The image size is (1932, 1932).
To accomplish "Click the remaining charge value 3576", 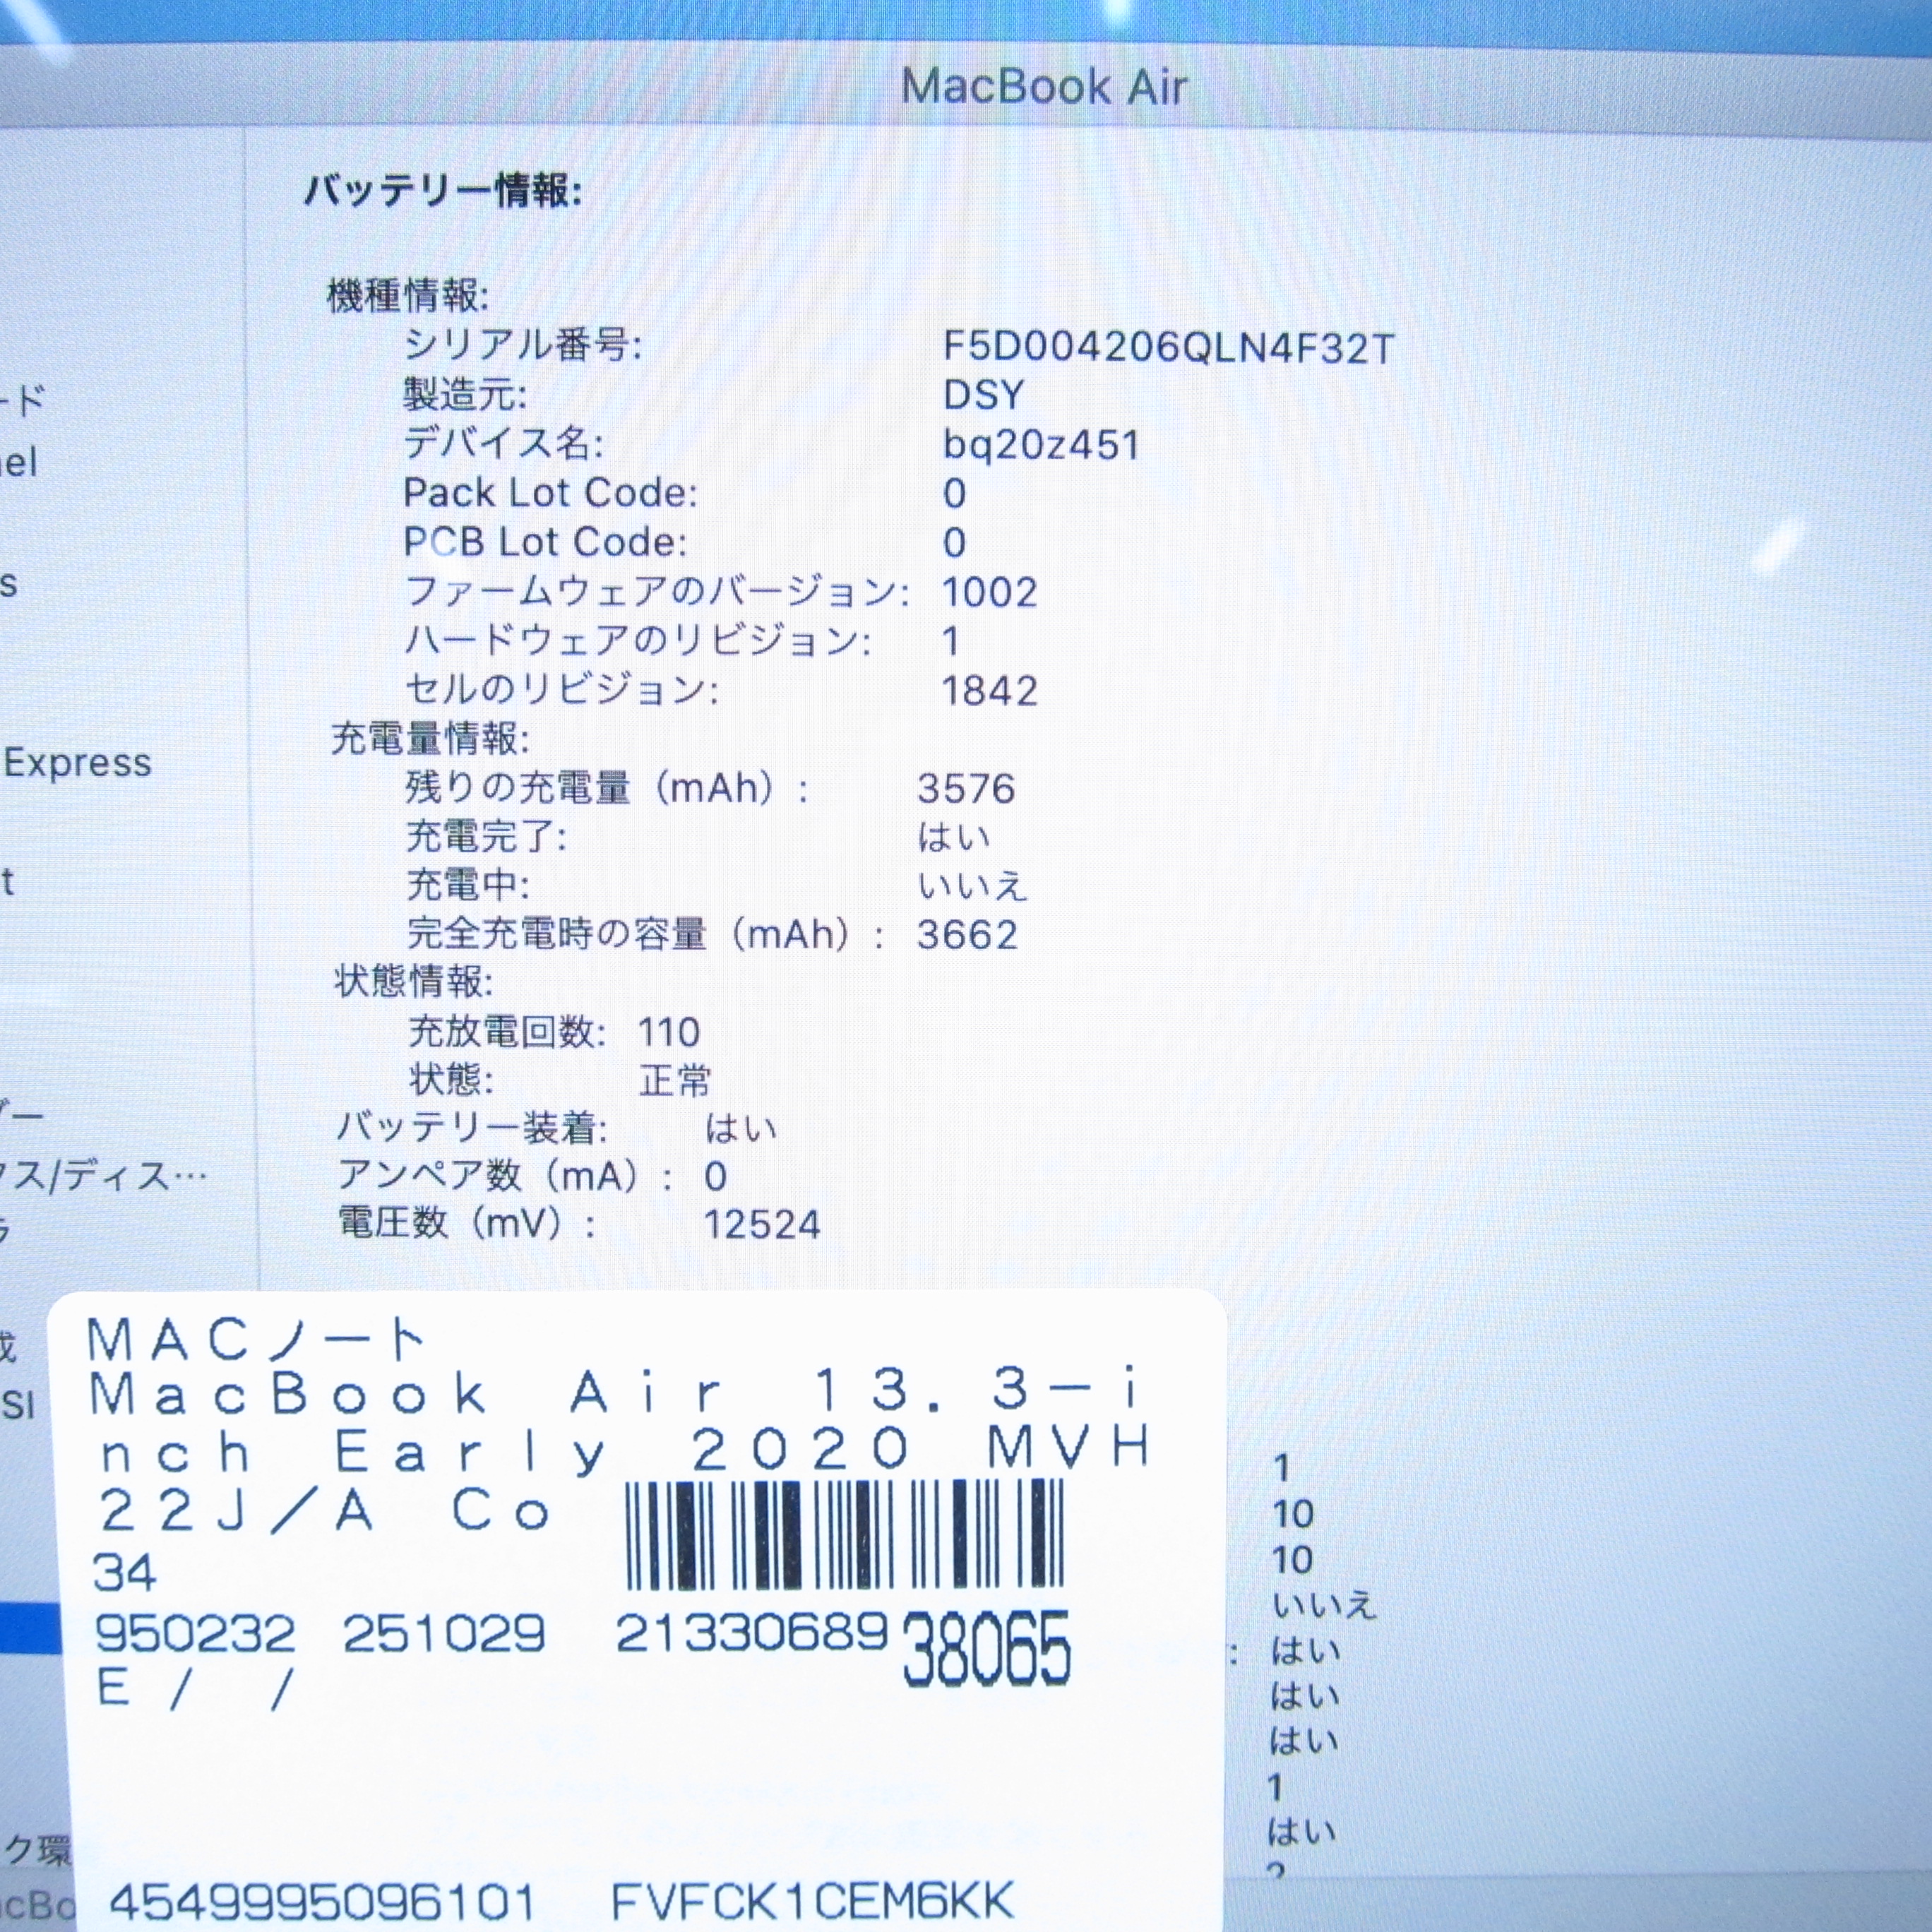I will pyautogui.click(x=966, y=789).
